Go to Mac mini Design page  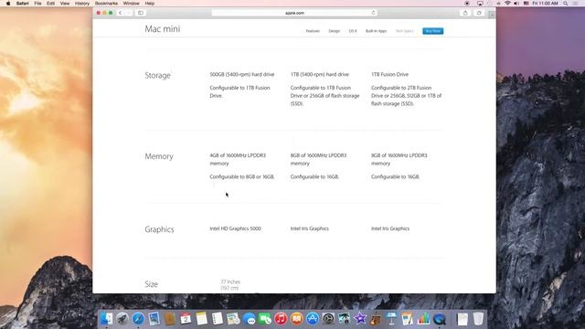(334, 31)
